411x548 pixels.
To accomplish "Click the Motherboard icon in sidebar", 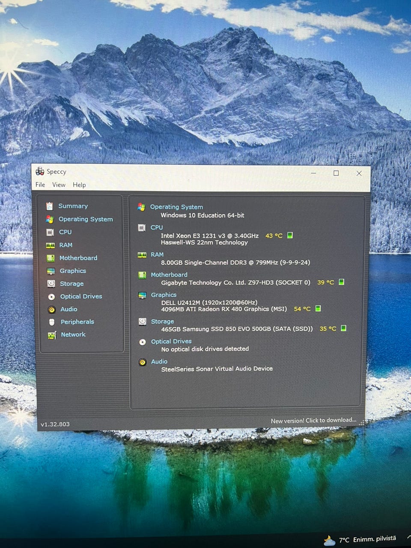I will pos(51,258).
